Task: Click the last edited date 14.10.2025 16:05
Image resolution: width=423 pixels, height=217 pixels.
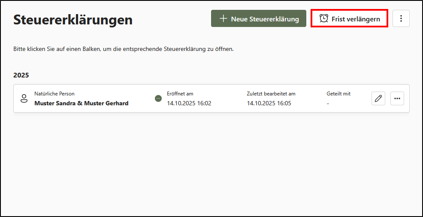Action: pyautogui.click(x=269, y=103)
